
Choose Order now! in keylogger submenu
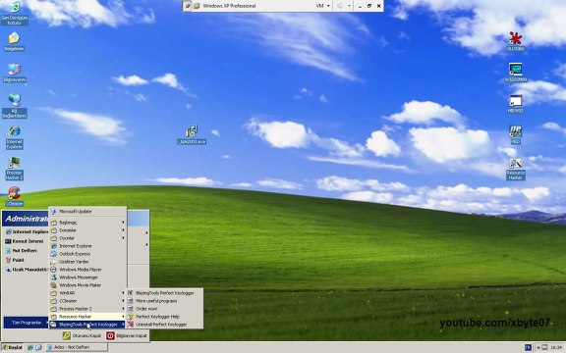click(x=165, y=309)
